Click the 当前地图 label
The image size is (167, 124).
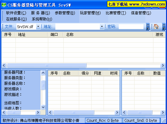point(13,103)
